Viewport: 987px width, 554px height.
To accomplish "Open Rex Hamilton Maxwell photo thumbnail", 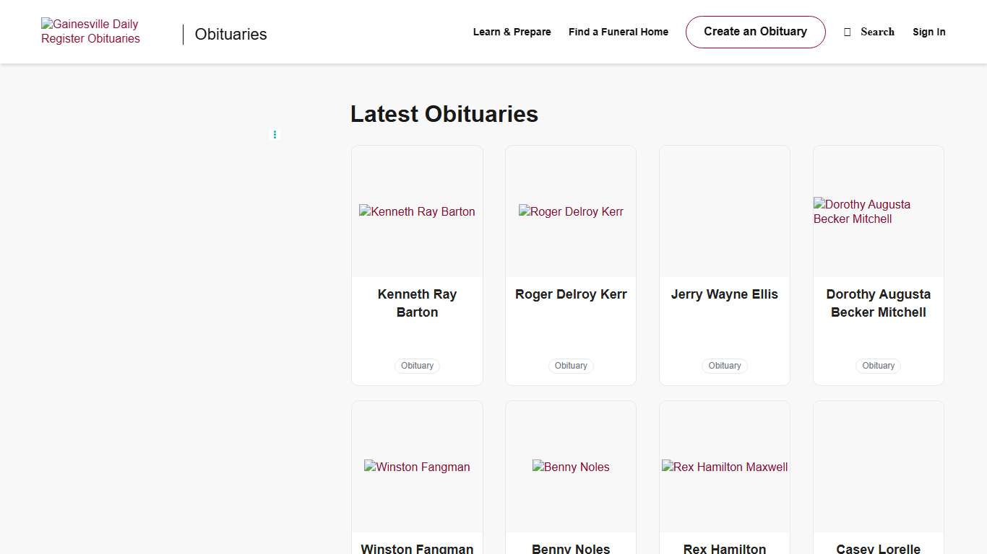I will (x=725, y=467).
